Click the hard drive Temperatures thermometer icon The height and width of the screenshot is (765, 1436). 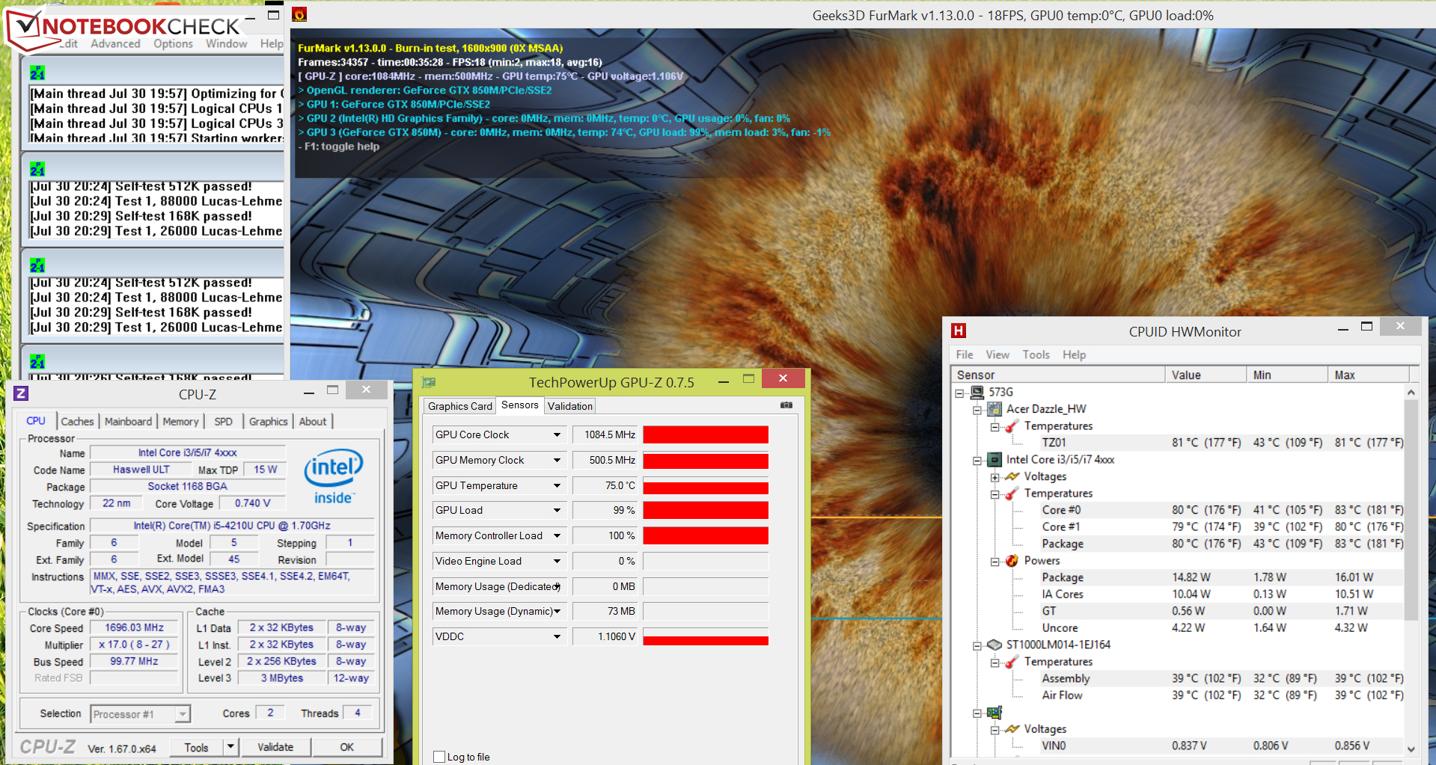point(1012,662)
